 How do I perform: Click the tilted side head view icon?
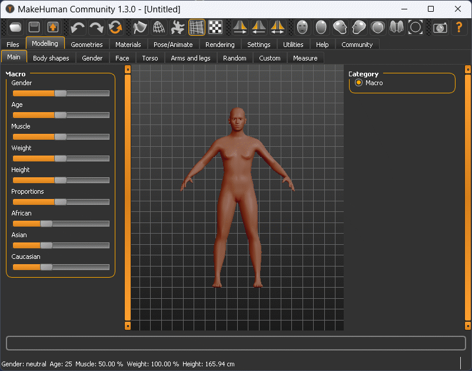point(340,28)
